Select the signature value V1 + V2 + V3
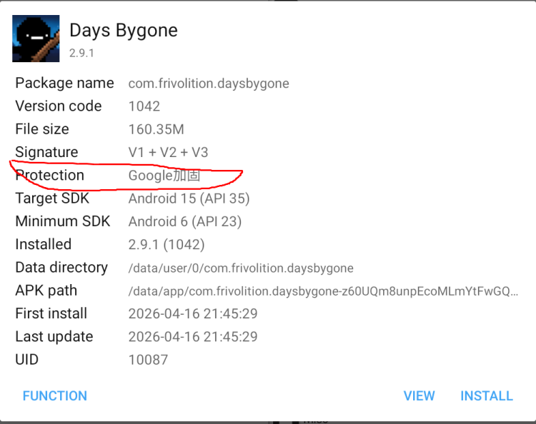The height and width of the screenshot is (424, 536). [x=168, y=152]
